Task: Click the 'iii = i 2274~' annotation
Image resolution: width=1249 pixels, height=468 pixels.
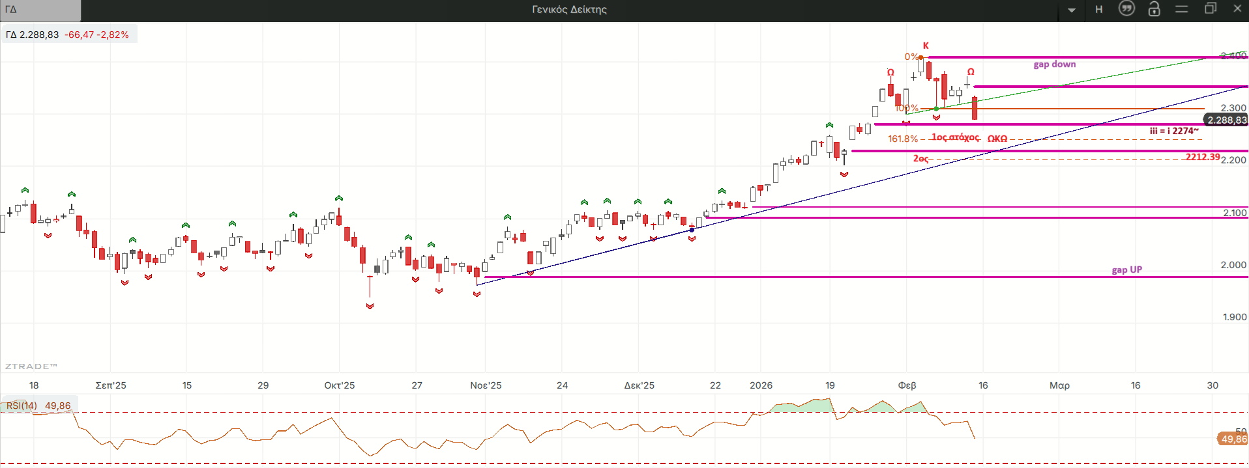Action: (1173, 131)
